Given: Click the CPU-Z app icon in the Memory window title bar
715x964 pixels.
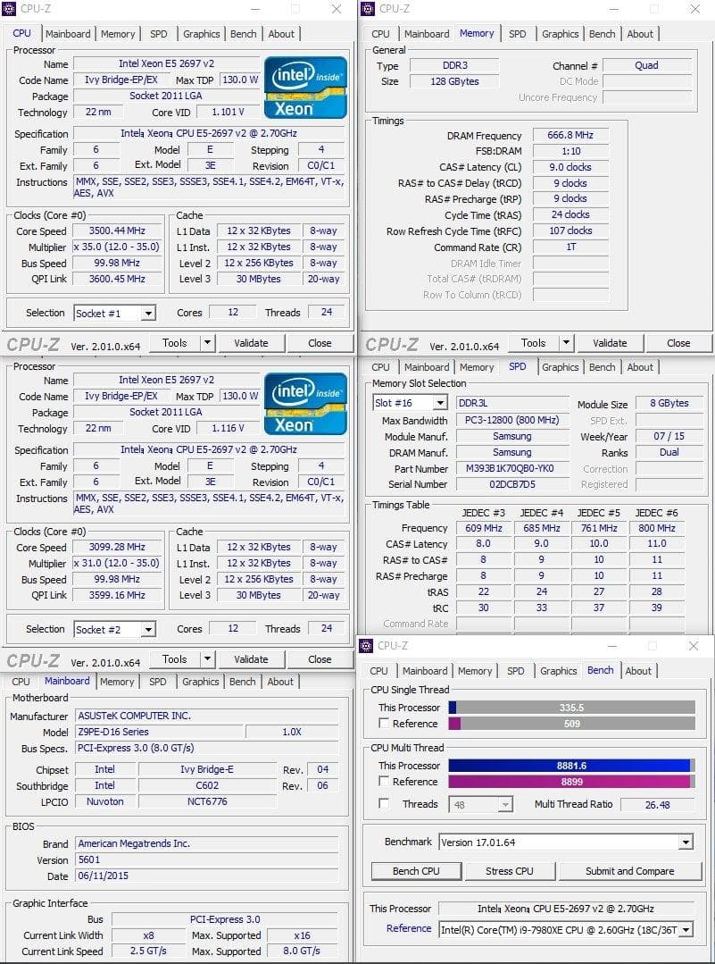Looking at the screenshot, I should click(368, 9).
